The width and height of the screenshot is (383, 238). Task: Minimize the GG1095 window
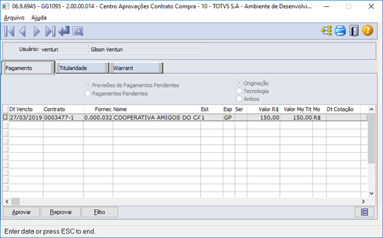tap(326, 6)
